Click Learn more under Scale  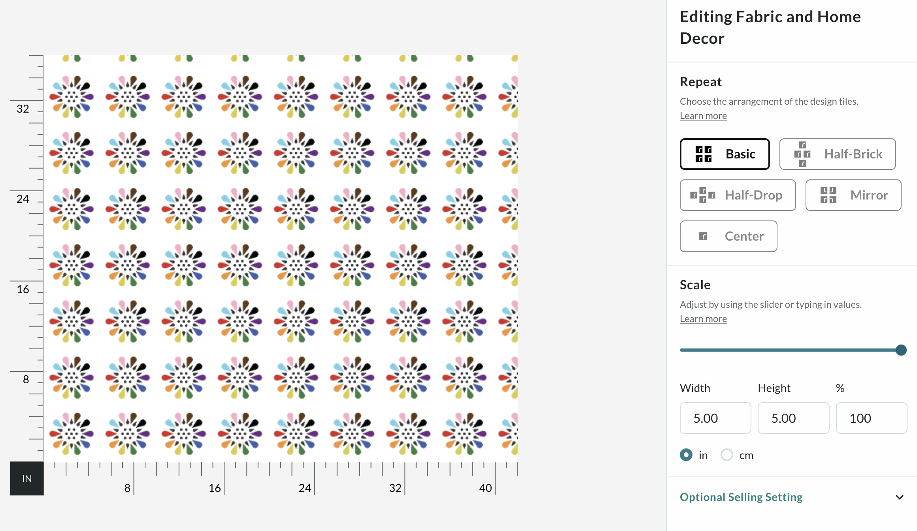(703, 319)
